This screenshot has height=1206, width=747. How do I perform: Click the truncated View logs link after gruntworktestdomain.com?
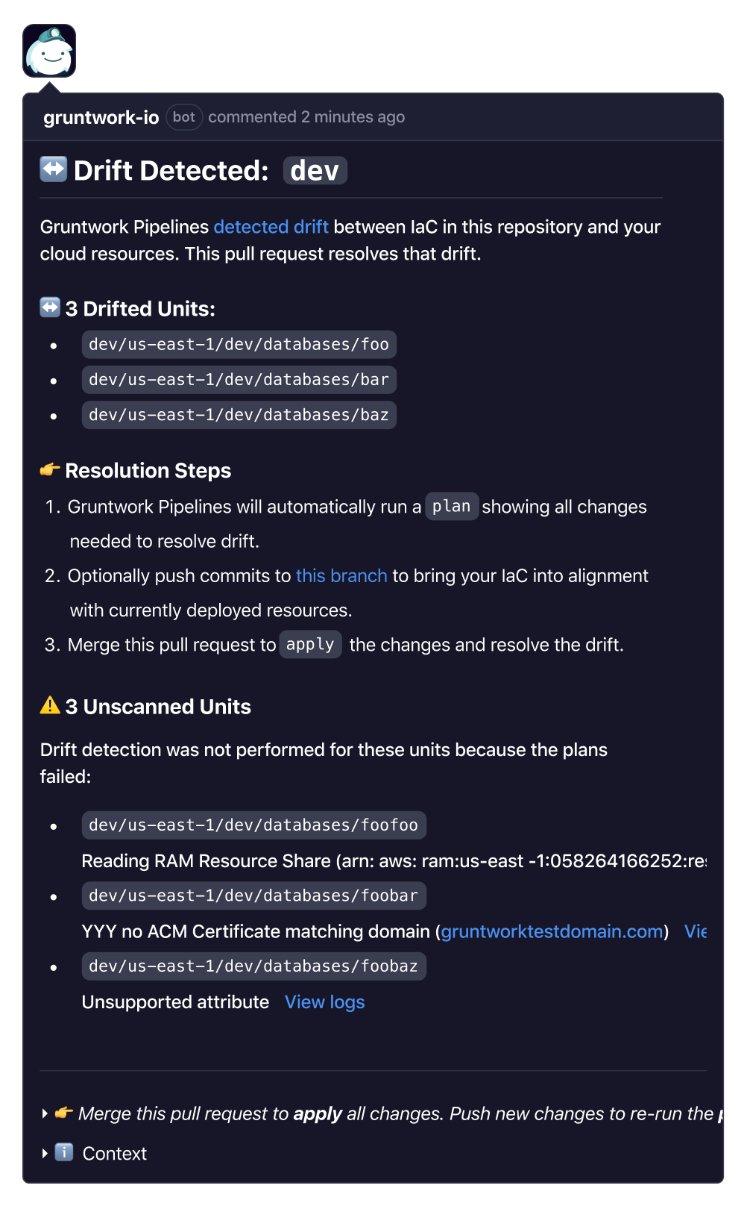coord(696,931)
